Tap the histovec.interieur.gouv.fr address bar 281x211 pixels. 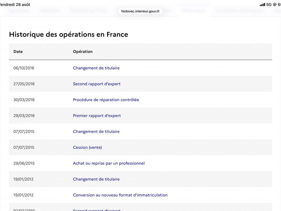click(140, 11)
